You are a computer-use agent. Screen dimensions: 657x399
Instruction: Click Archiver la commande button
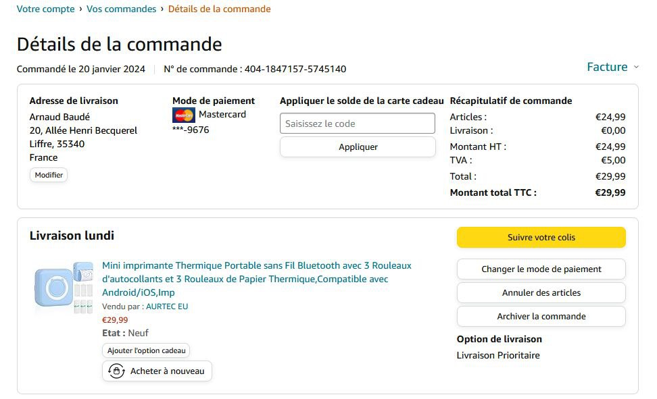[x=541, y=316]
